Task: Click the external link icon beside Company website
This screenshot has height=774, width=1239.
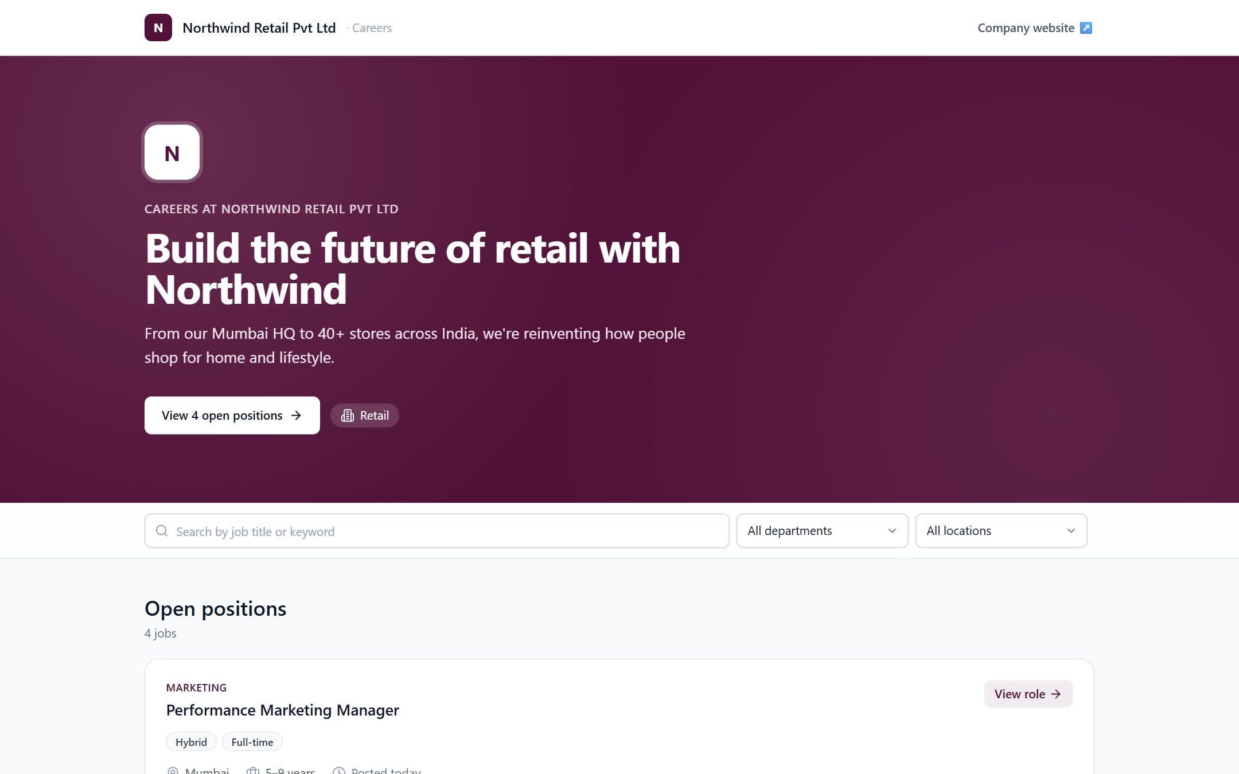Action: coord(1086,28)
